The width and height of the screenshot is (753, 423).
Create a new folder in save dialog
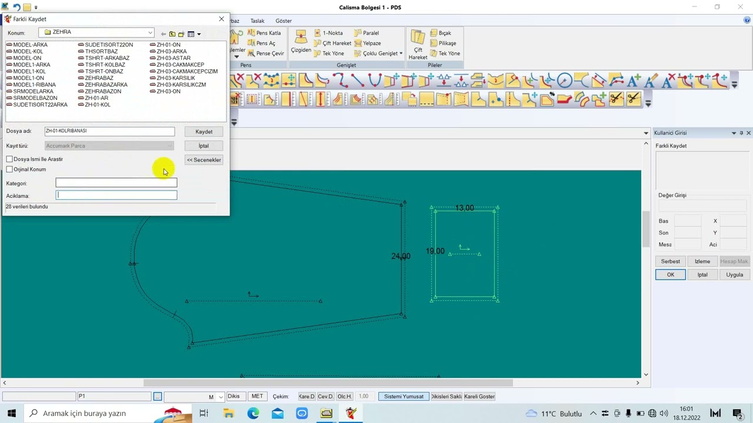pyautogui.click(x=181, y=34)
